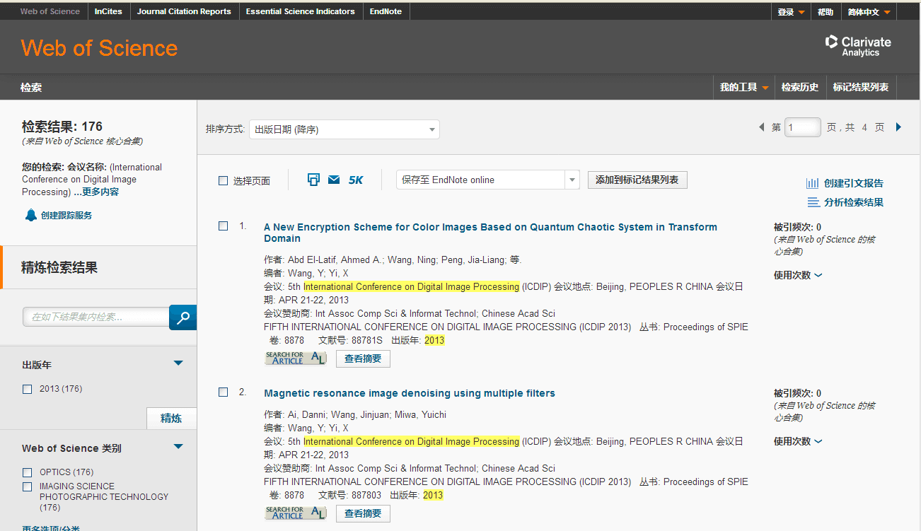This screenshot has width=921, height=531.
Task: Go to previous page arrow
Action: tap(761, 127)
